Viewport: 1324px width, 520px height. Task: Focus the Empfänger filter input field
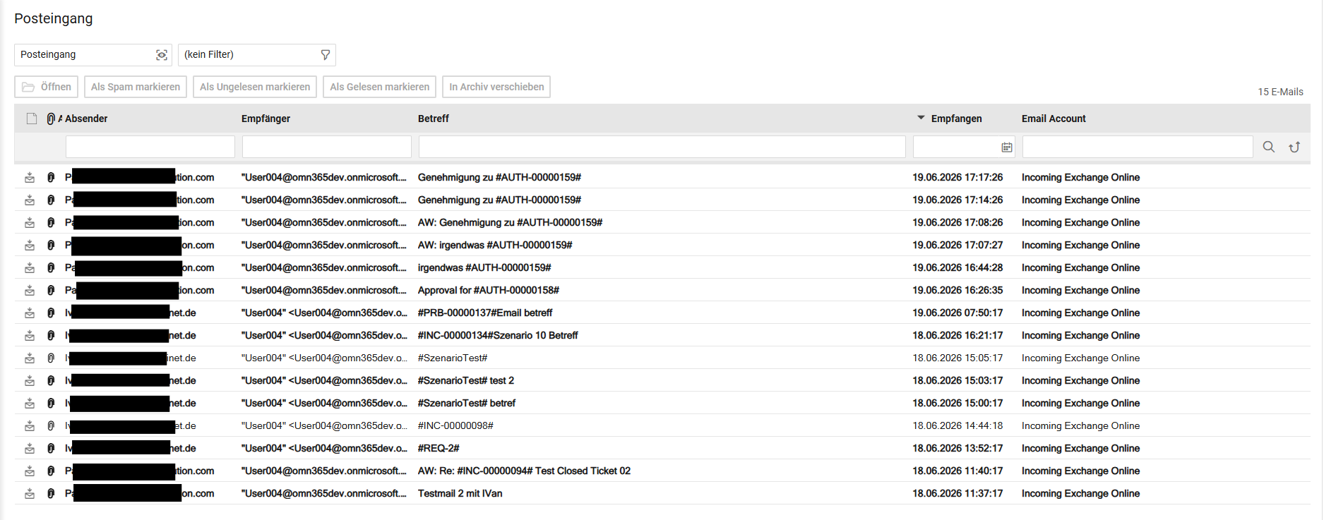[327, 147]
